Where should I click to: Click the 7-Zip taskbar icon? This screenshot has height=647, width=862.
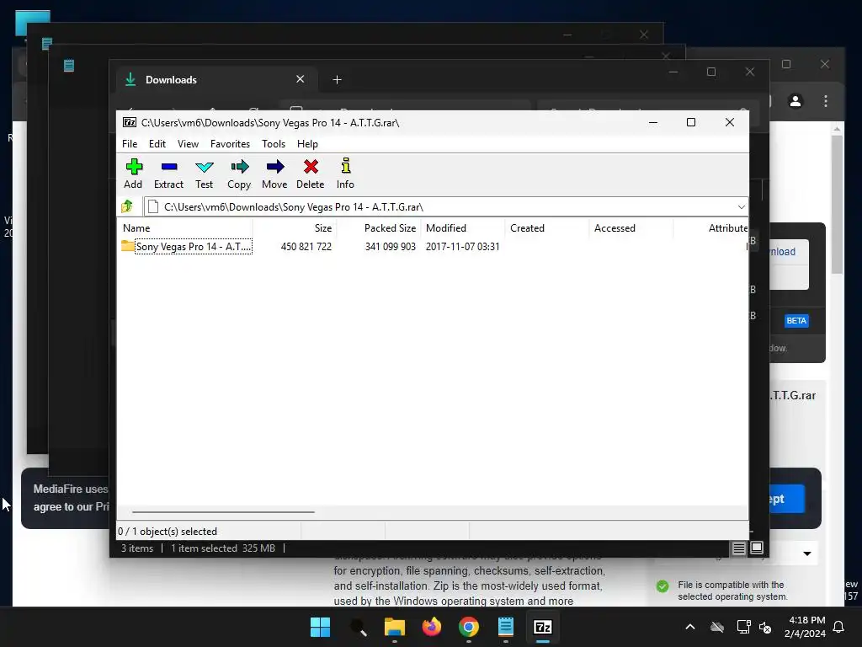tap(543, 627)
